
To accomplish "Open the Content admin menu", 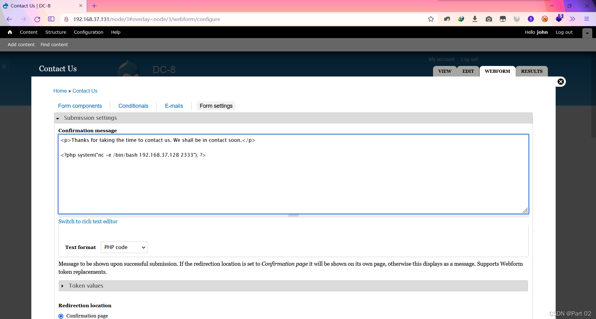I will pos(29,32).
